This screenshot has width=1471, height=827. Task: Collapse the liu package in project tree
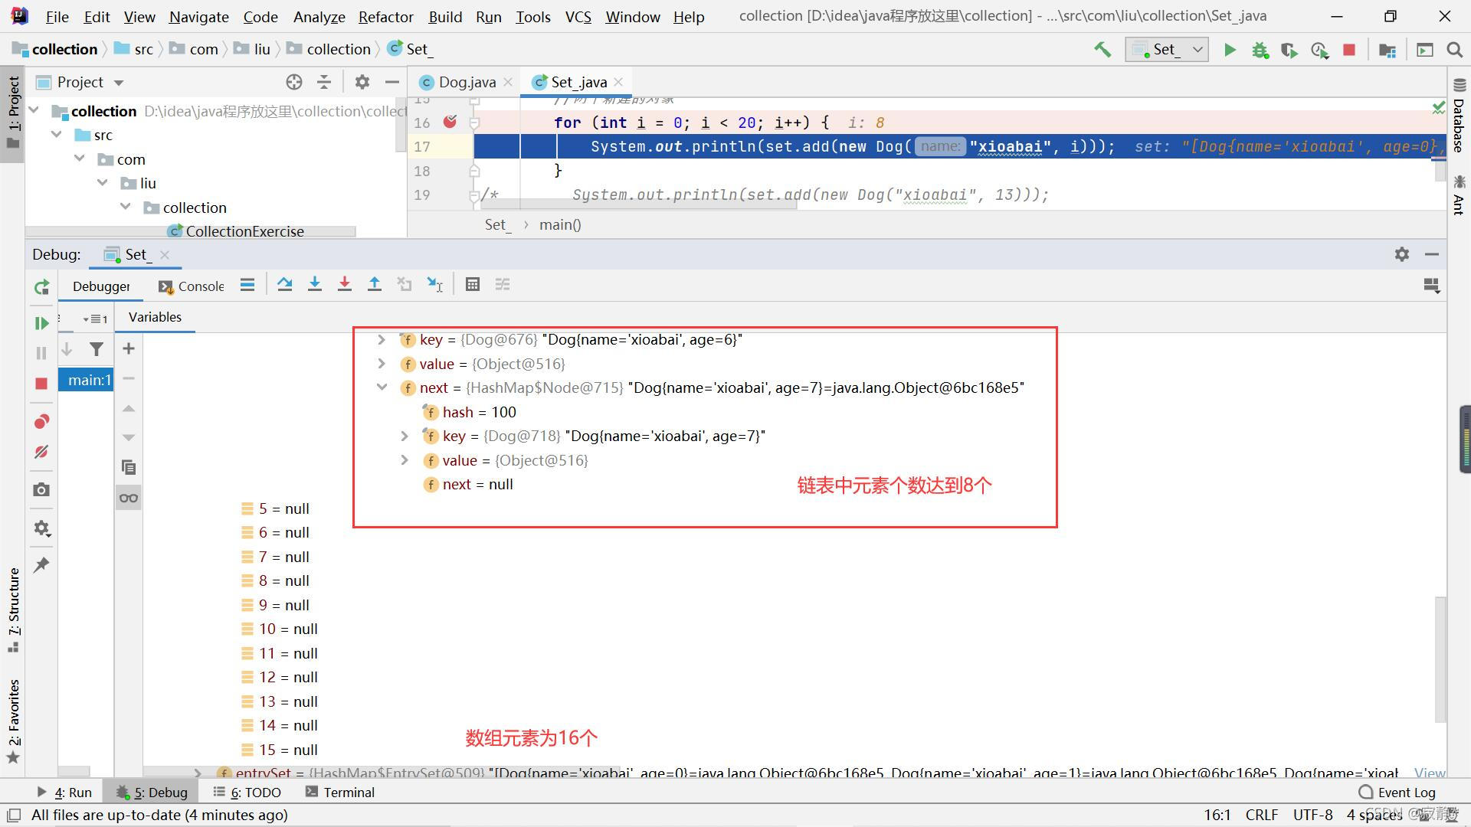103,182
